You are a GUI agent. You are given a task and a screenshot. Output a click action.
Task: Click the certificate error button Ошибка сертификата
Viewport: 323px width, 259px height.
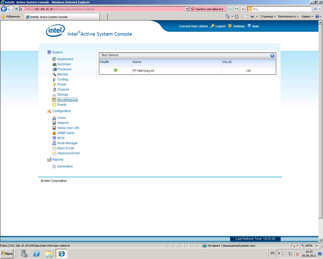207,9
